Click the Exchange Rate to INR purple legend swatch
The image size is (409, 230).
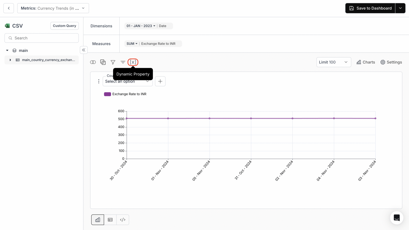click(107, 94)
